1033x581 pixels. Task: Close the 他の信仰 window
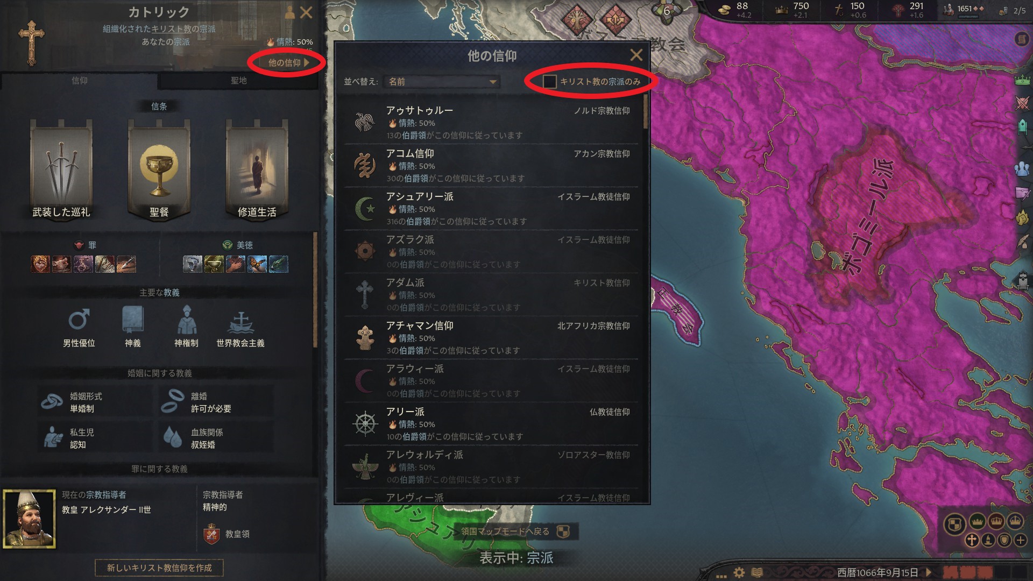pyautogui.click(x=636, y=55)
